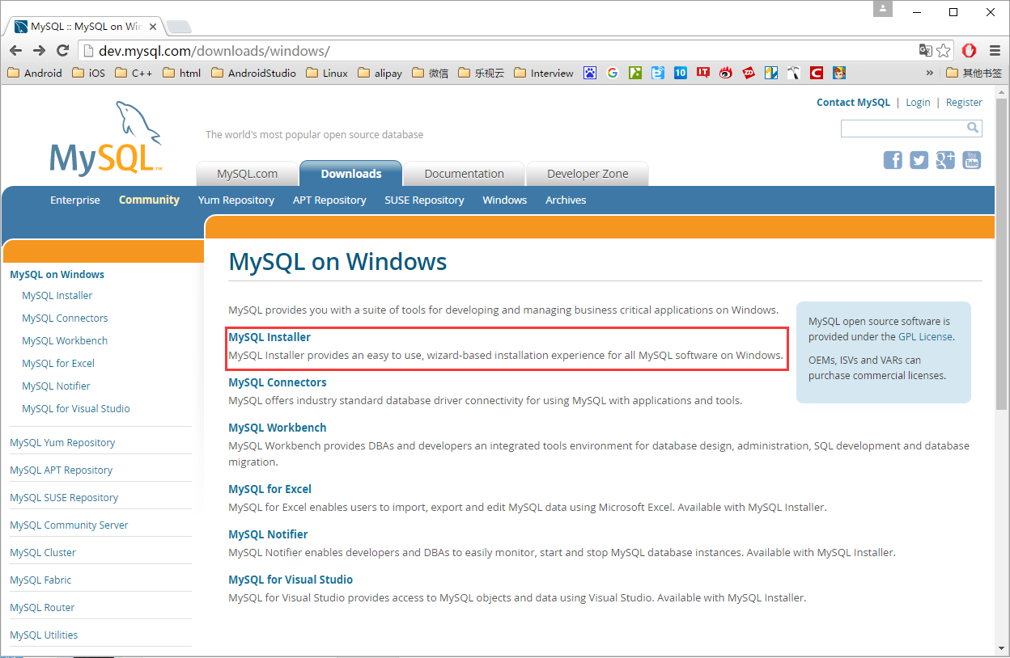The height and width of the screenshot is (658, 1010).
Task: Click the Register link
Action: (964, 103)
